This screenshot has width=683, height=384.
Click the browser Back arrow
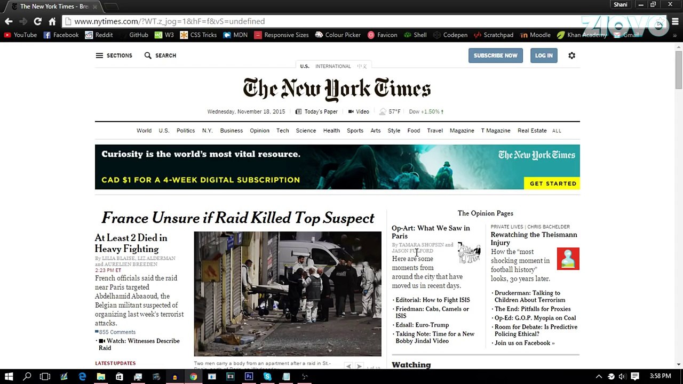[9, 21]
